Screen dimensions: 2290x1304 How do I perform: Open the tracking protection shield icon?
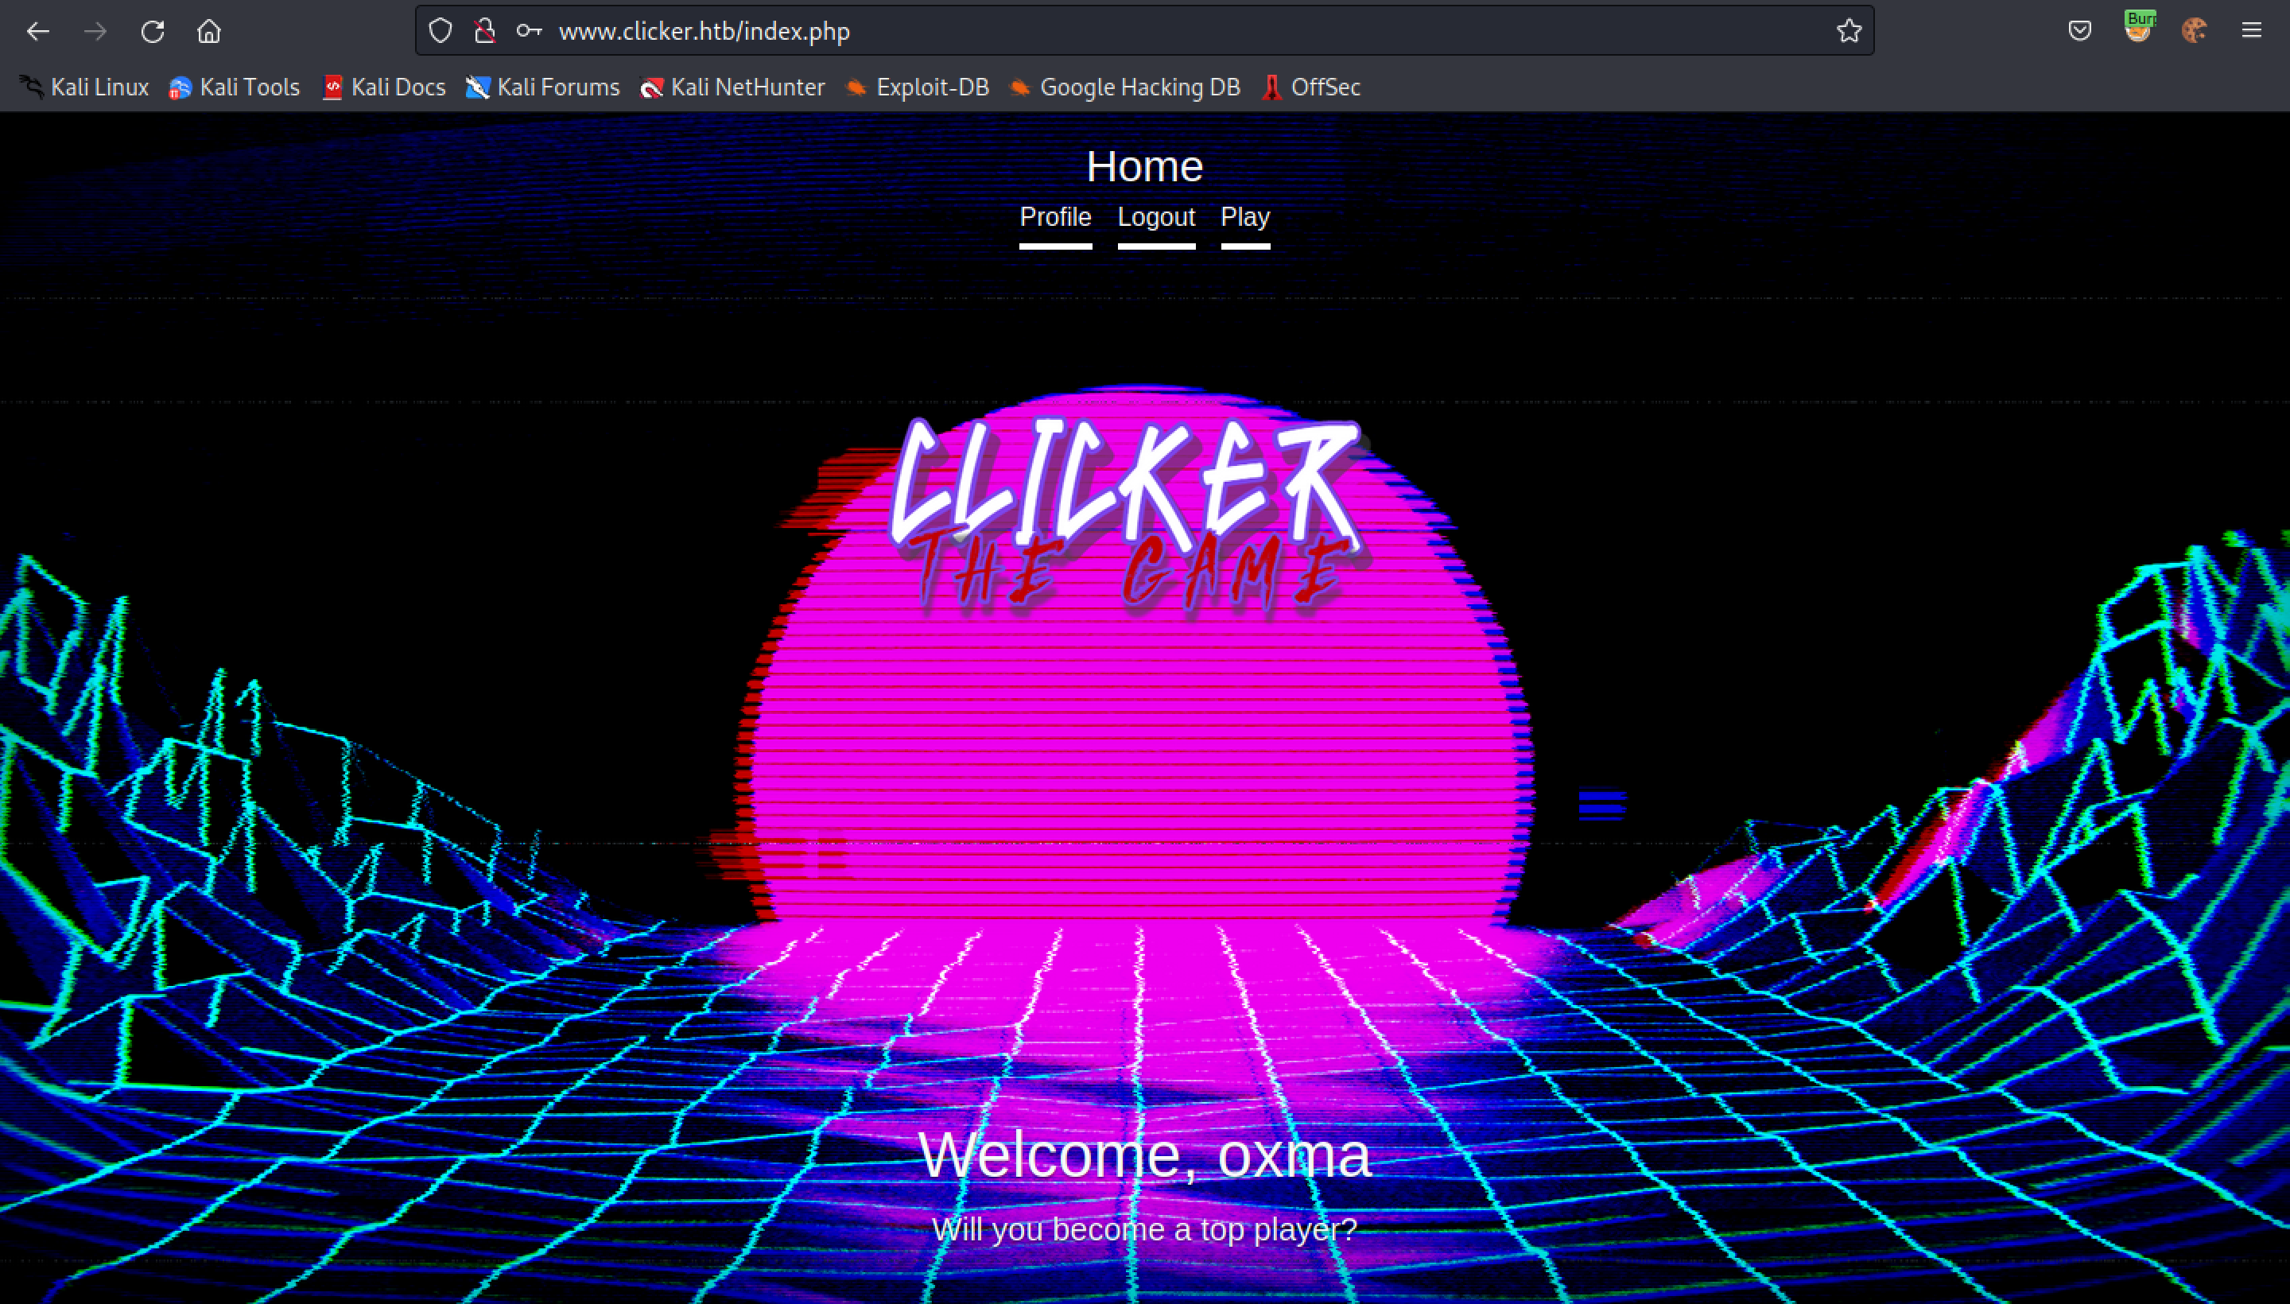pos(440,31)
